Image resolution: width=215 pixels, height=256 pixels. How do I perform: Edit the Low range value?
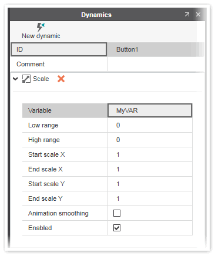[150, 125]
